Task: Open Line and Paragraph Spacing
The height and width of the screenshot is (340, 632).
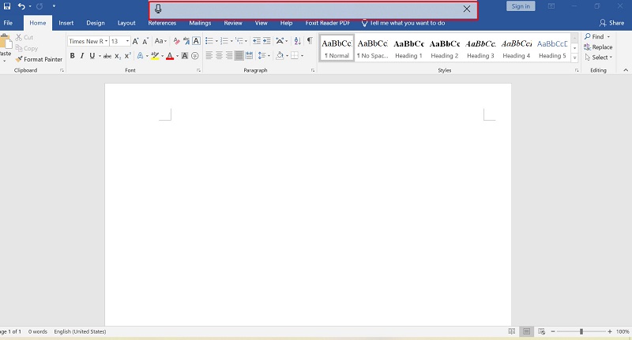Action: (262, 55)
